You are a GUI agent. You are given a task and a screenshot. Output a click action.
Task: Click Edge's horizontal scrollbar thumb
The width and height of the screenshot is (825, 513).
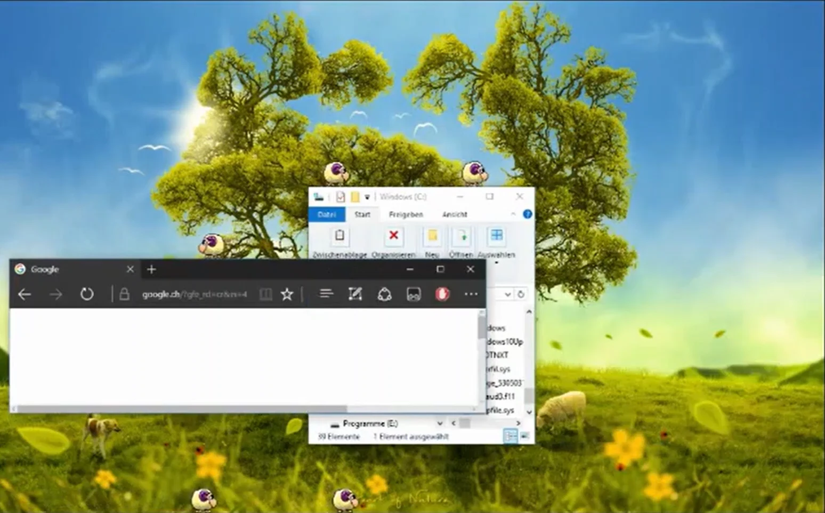[181, 409]
